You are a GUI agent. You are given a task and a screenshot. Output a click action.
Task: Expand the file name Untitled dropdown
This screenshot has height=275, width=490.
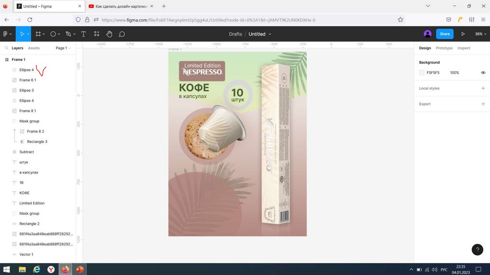pyautogui.click(x=260, y=34)
